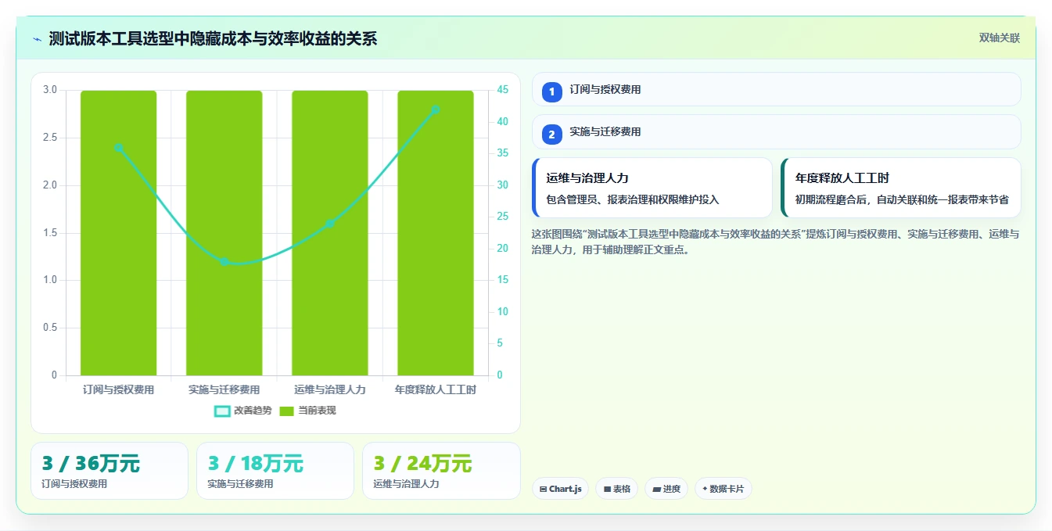The height and width of the screenshot is (531, 1052).
Task: Click the Chart.js tag
Action: click(x=561, y=489)
